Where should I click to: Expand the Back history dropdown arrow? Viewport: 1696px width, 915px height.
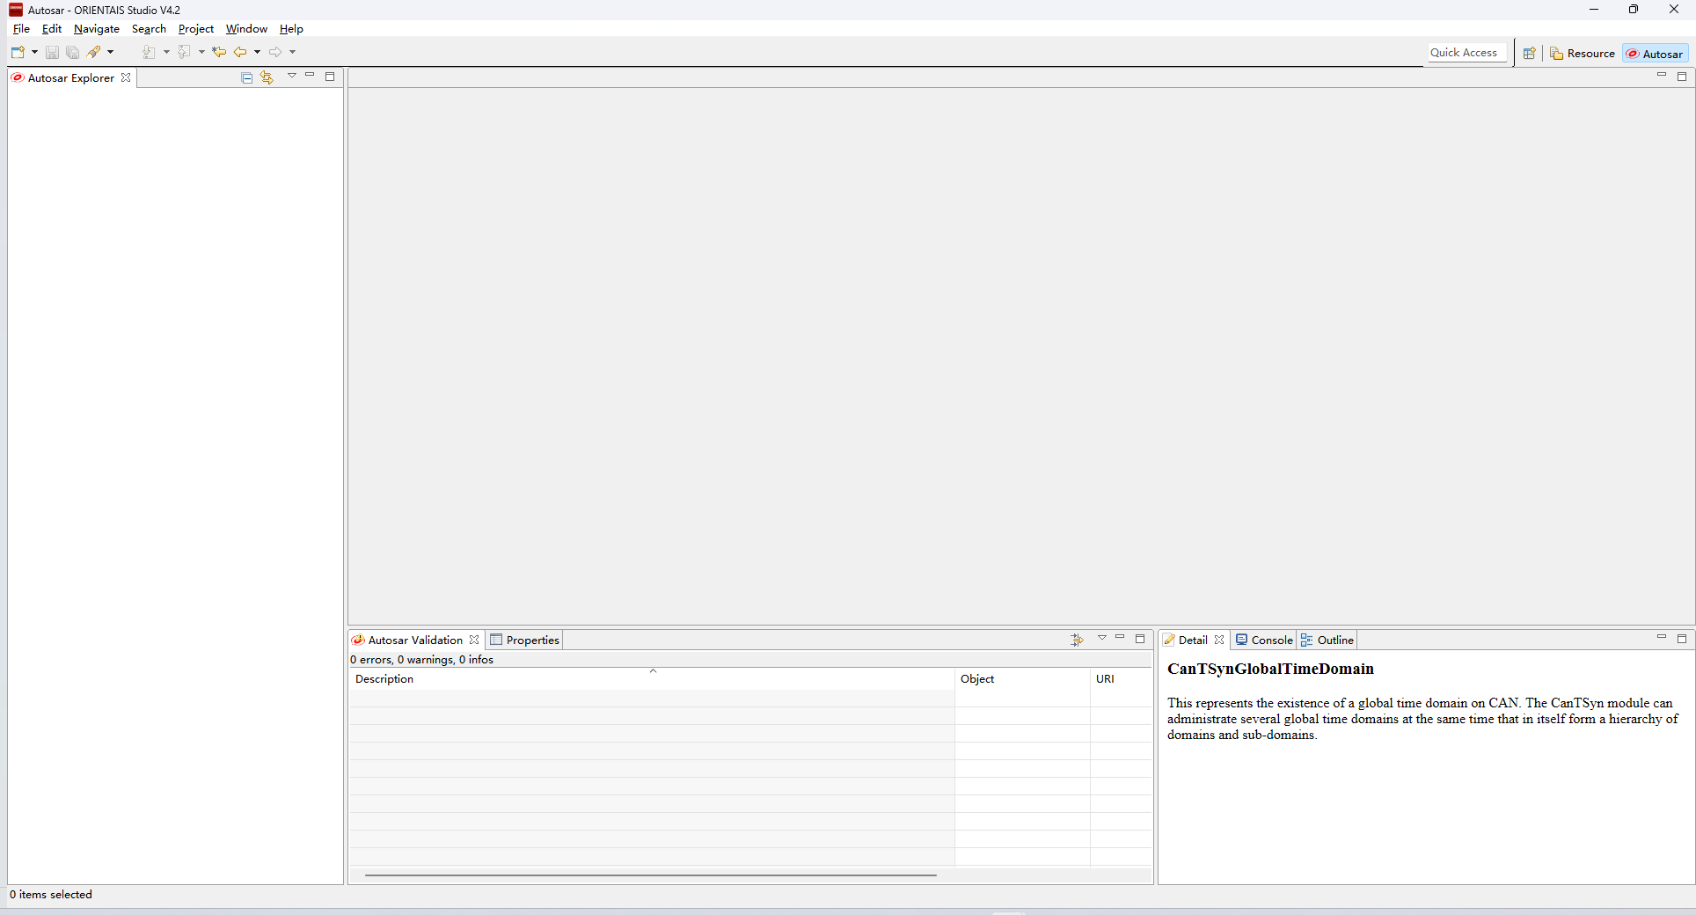click(257, 53)
